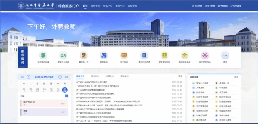
Task: Open the 关于2023年中秋节国庆节放假的通知 notice
Action: (92, 82)
